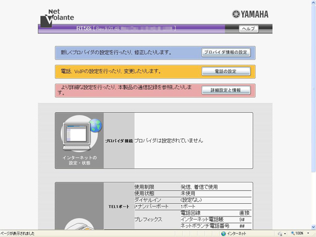This screenshot has height=237, width=316.
Task: Click the ダイヤルイン row label
Action: [x=148, y=200]
